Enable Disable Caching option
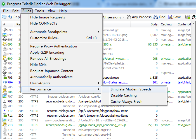Viewport: 196px width, 139px height. pyautogui.click(x=134, y=95)
